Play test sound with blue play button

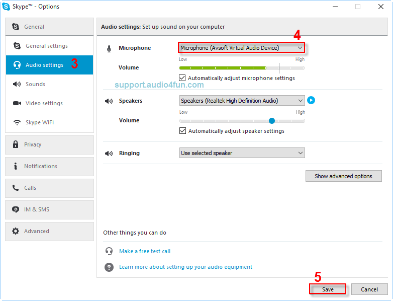pyautogui.click(x=311, y=100)
